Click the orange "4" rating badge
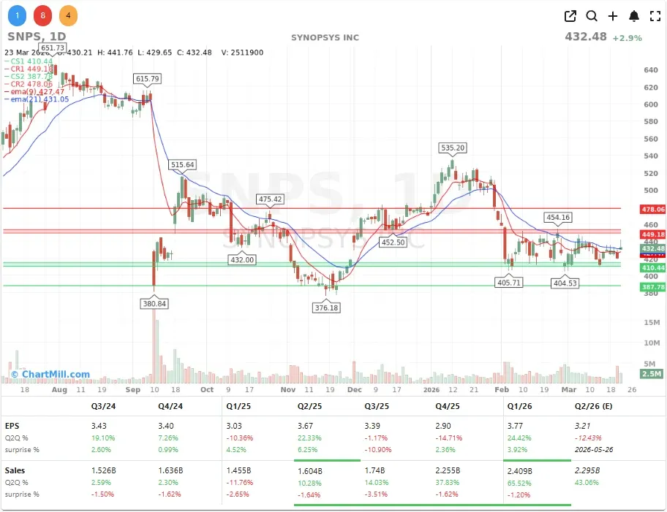The height and width of the screenshot is (512, 667). pos(68,15)
